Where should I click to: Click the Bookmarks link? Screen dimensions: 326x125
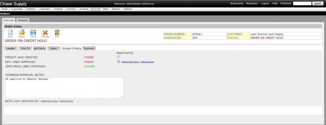click(x=237, y=3)
